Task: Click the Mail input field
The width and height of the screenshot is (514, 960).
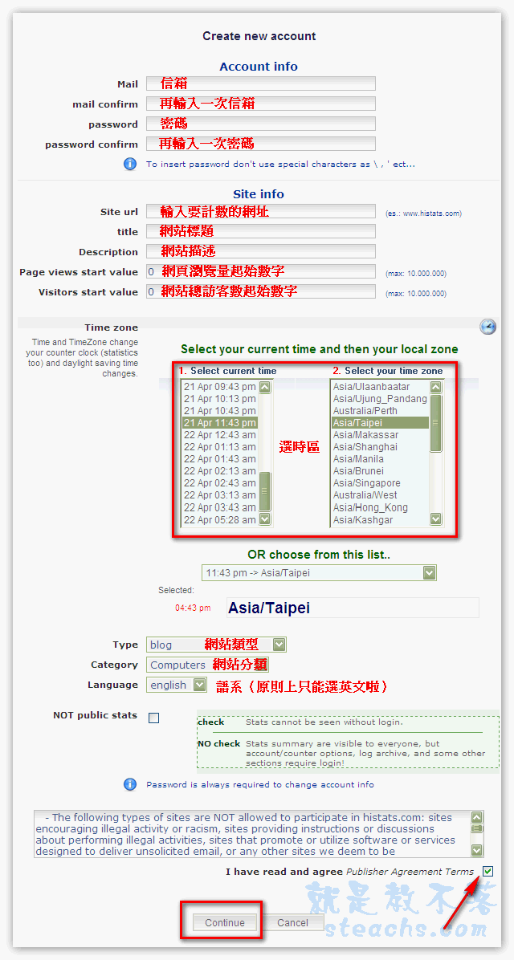Action: (260, 83)
